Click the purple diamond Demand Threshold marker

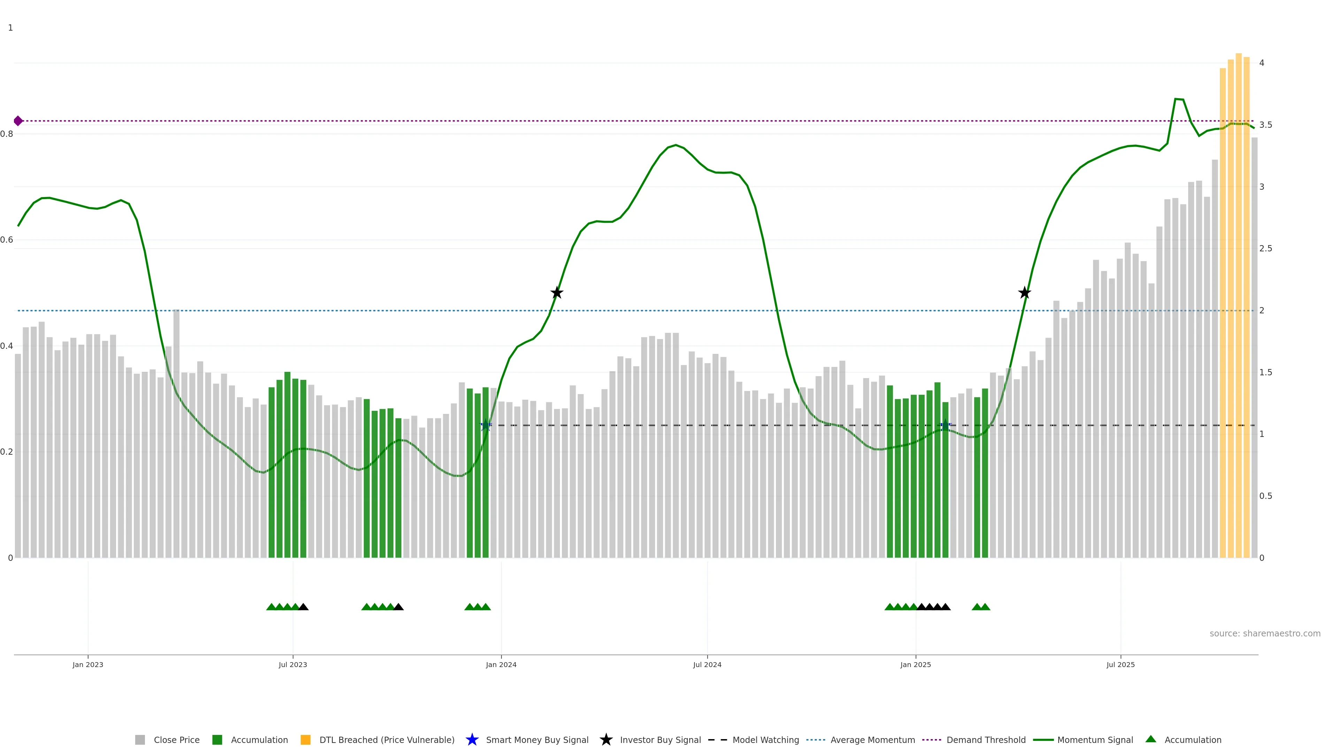point(18,121)
